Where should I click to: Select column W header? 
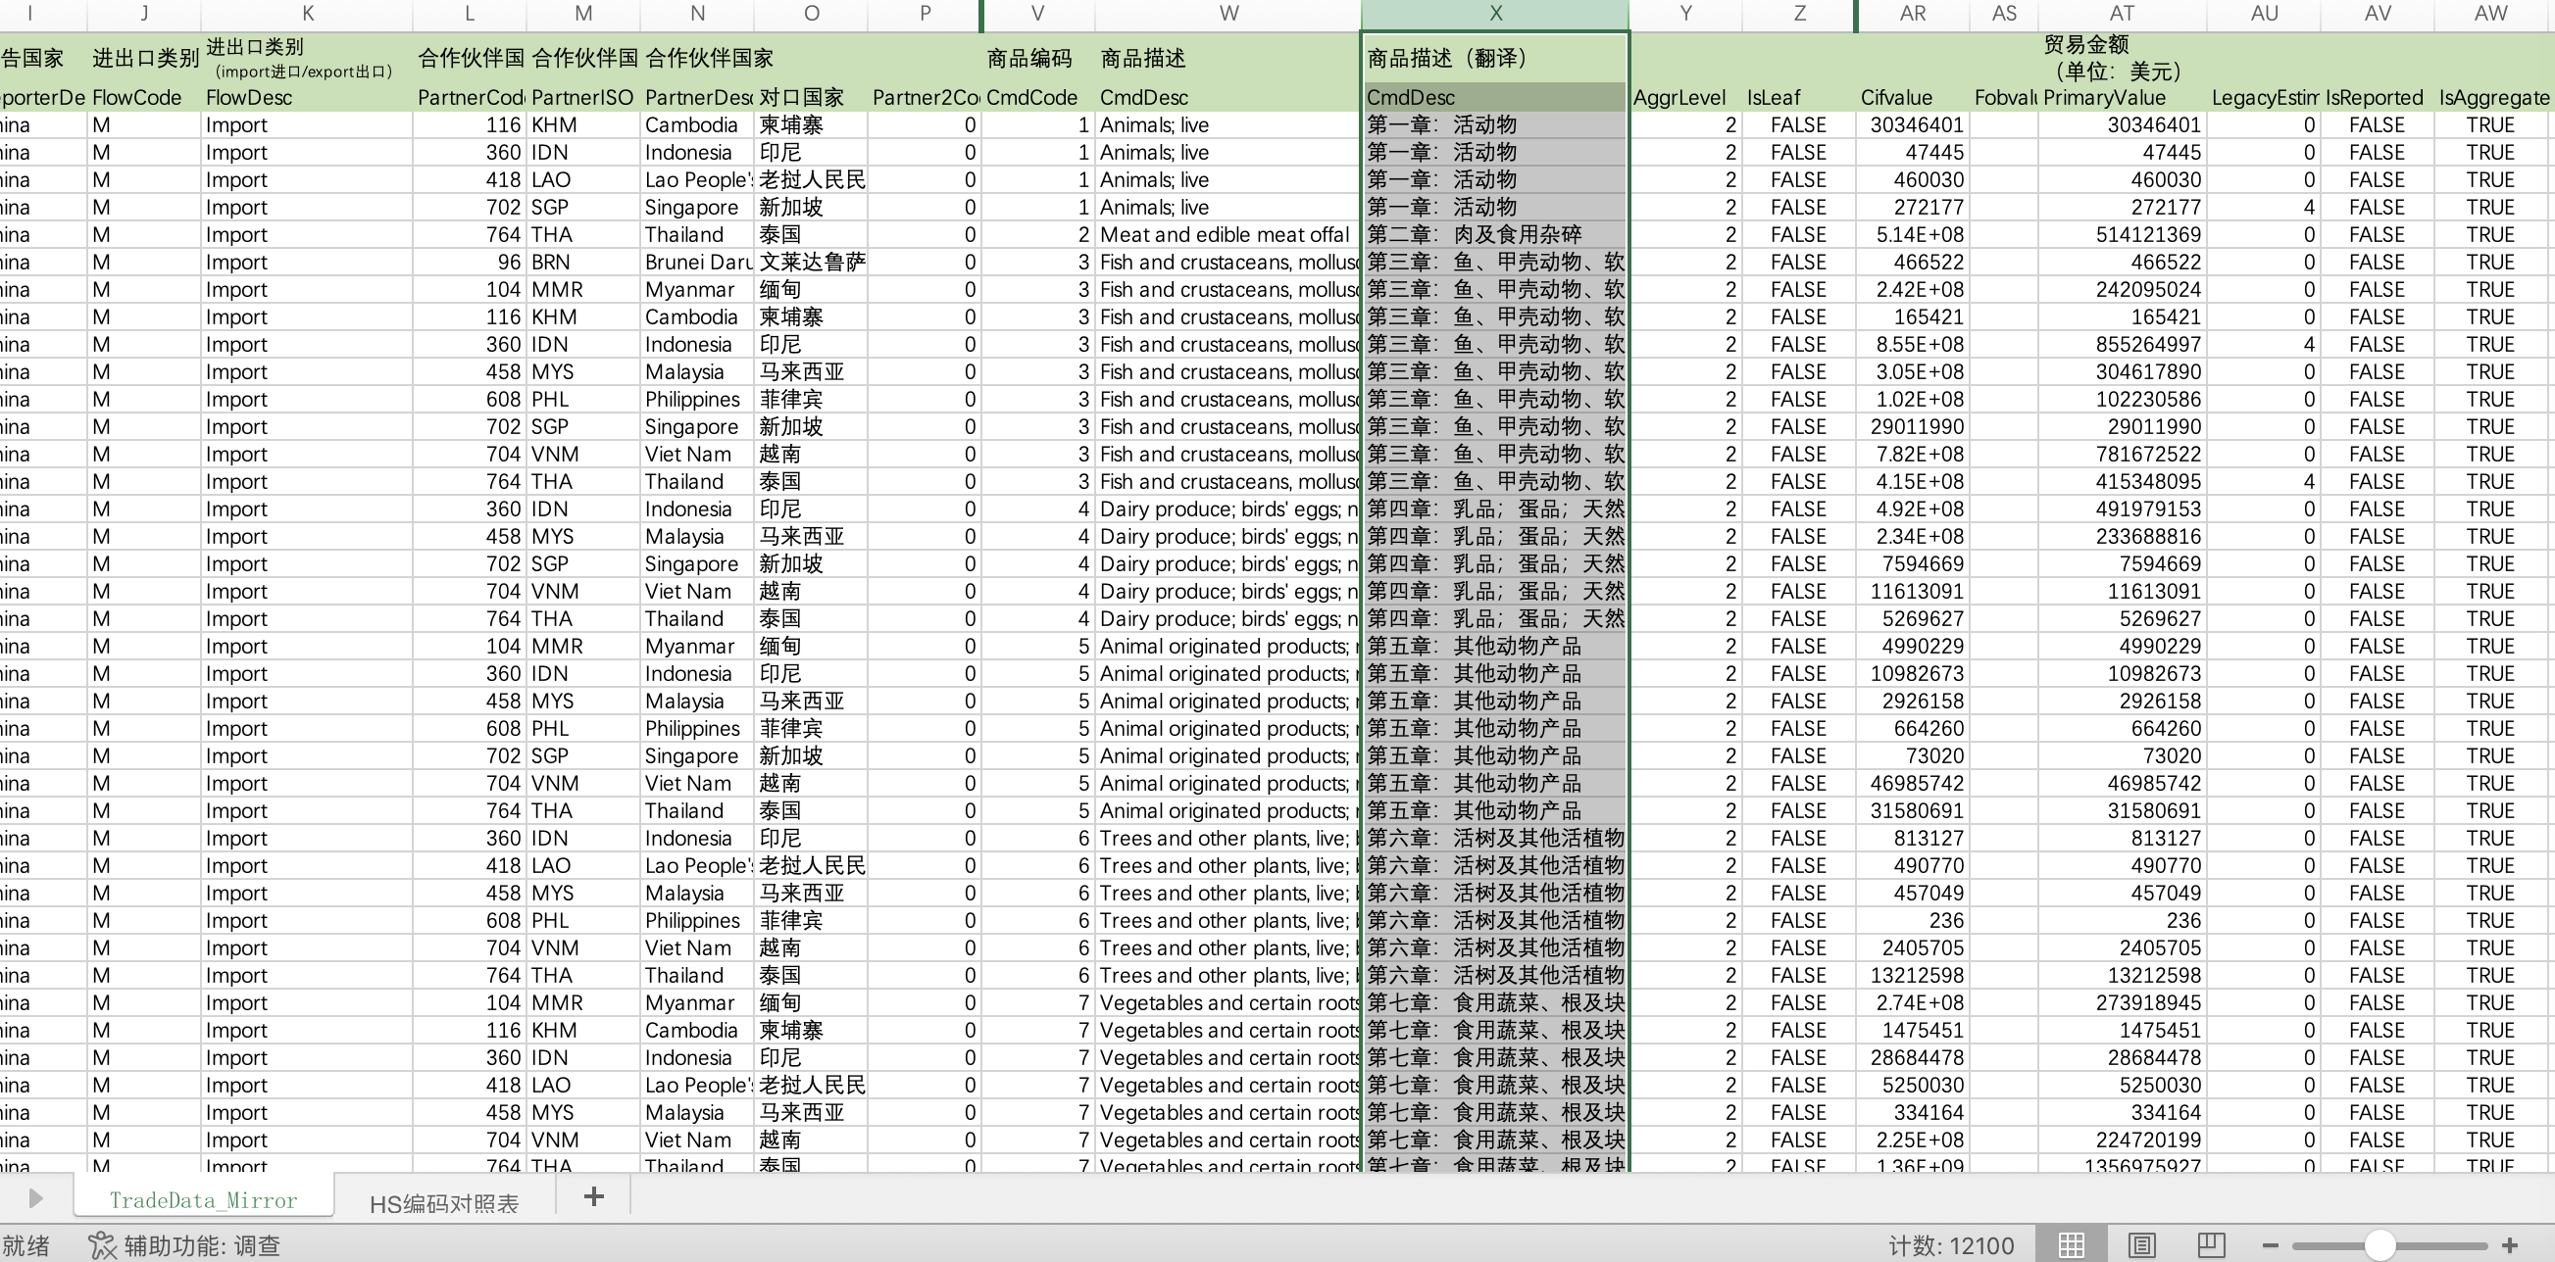[x=1227, y=14]
